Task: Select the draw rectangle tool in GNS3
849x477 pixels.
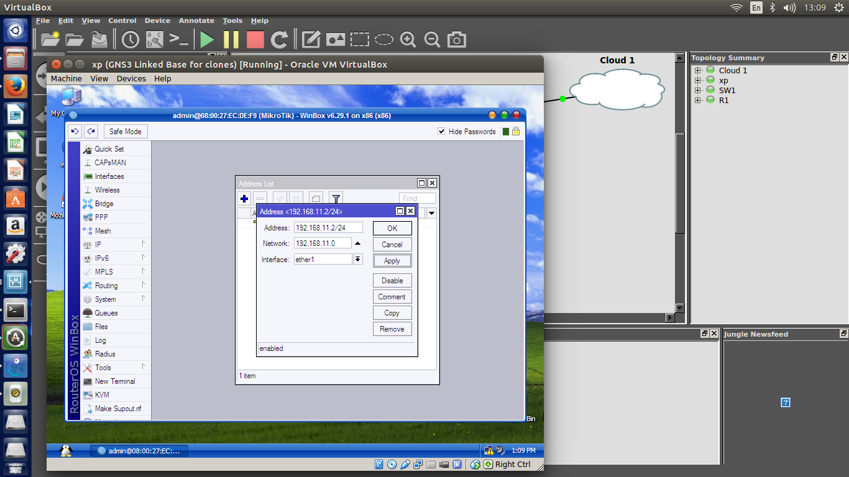Action: [360, 40]
